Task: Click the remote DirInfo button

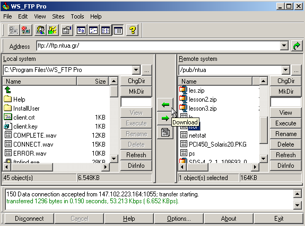Action: [286, 166]
